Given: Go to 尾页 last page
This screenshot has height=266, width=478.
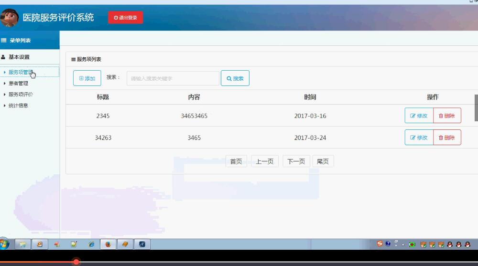Looking at the screenshot, I should coord(323,161).
